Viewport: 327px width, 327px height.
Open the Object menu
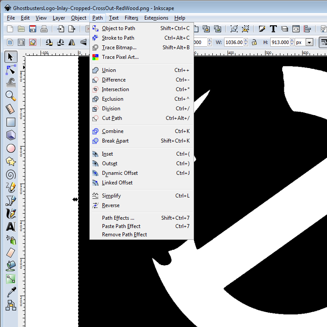pos(78,18)
